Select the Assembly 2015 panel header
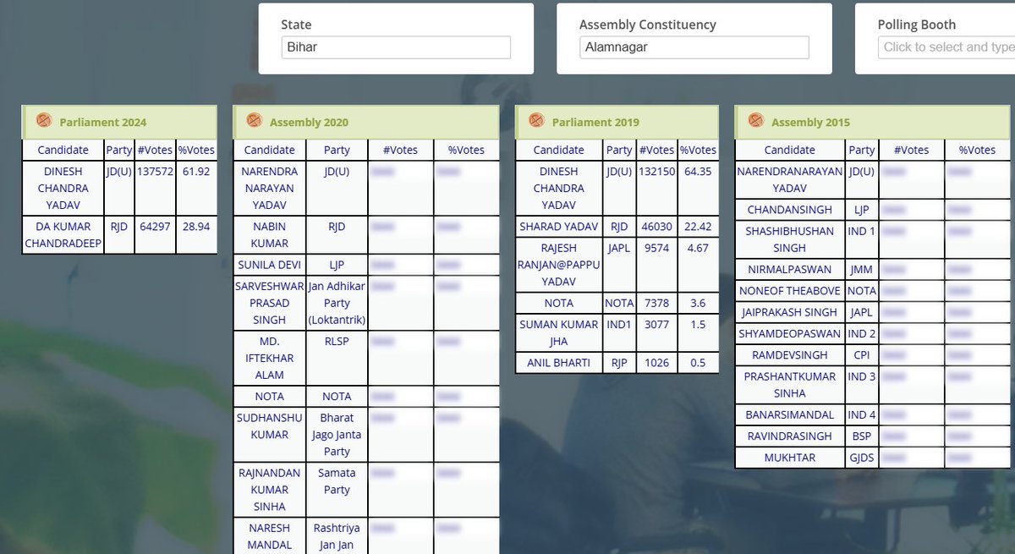Image resolution: width=1015 pixels, height=554 pixels. pyautogui.click(x=872, y=122)
